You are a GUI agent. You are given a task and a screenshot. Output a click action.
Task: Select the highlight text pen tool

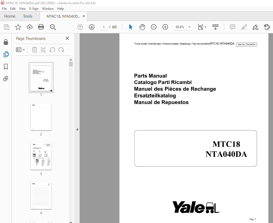(x=244, y=27)
